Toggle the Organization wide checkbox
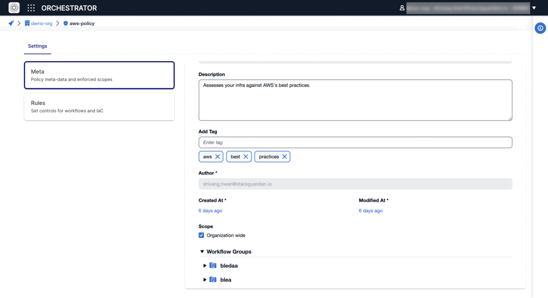This screenshot has height=298, width=548. 201,235
